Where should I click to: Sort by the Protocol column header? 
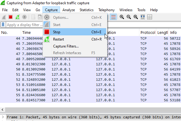point(148,33)
